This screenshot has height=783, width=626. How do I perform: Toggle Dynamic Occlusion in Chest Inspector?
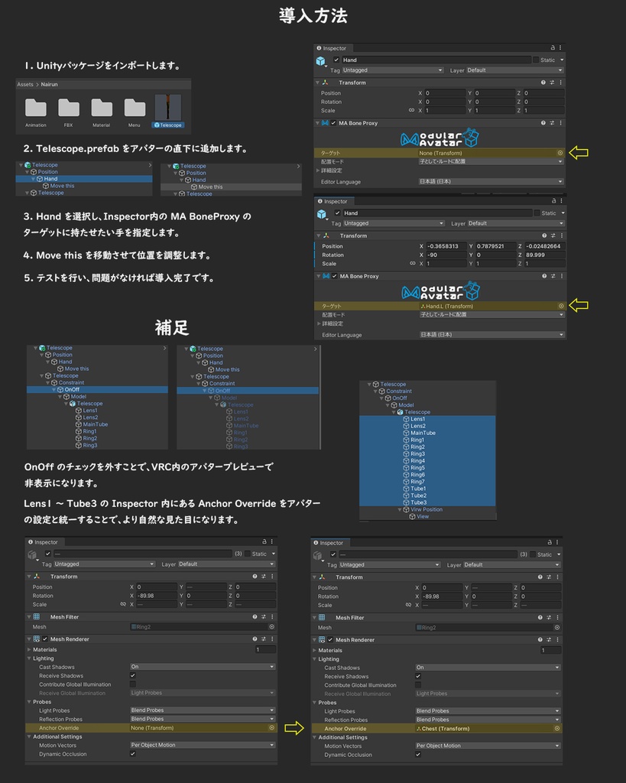pyautogui.click(x=418, y=755)
